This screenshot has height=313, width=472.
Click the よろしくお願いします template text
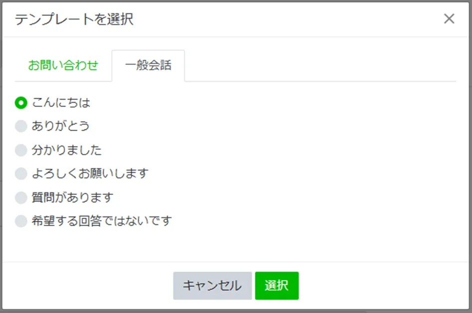click(x=90, y=174)
